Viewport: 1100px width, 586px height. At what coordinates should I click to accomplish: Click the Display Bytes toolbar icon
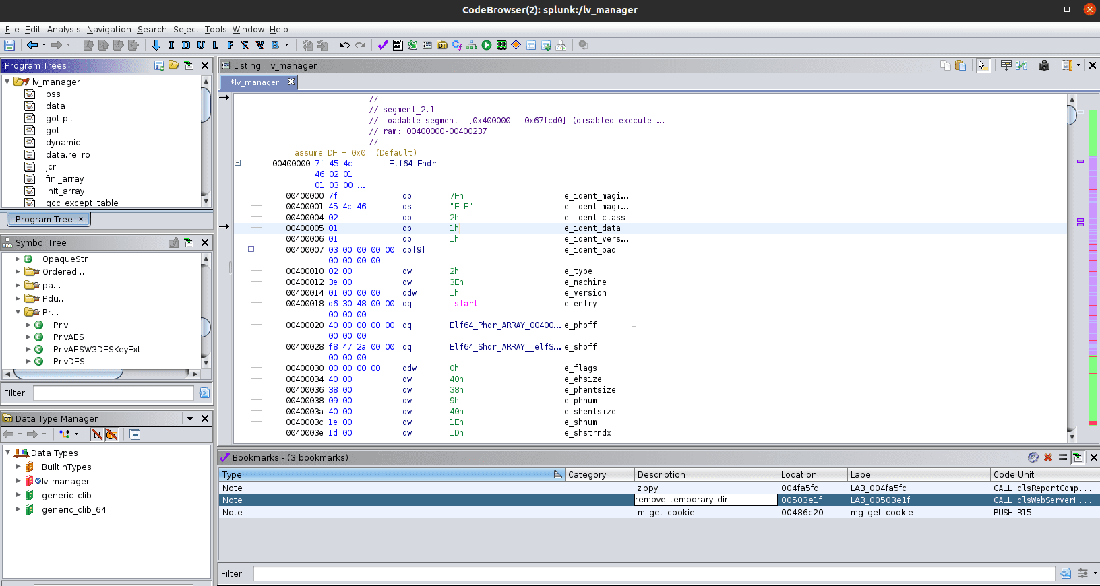tap(398, 45)
